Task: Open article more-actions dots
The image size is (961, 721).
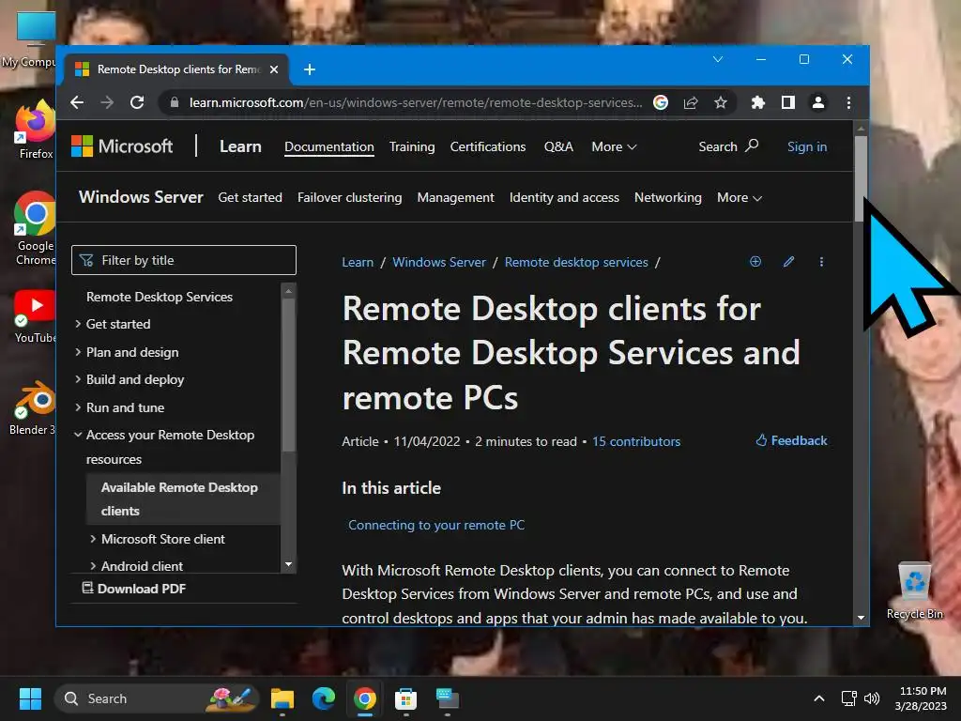Action: 821,262
